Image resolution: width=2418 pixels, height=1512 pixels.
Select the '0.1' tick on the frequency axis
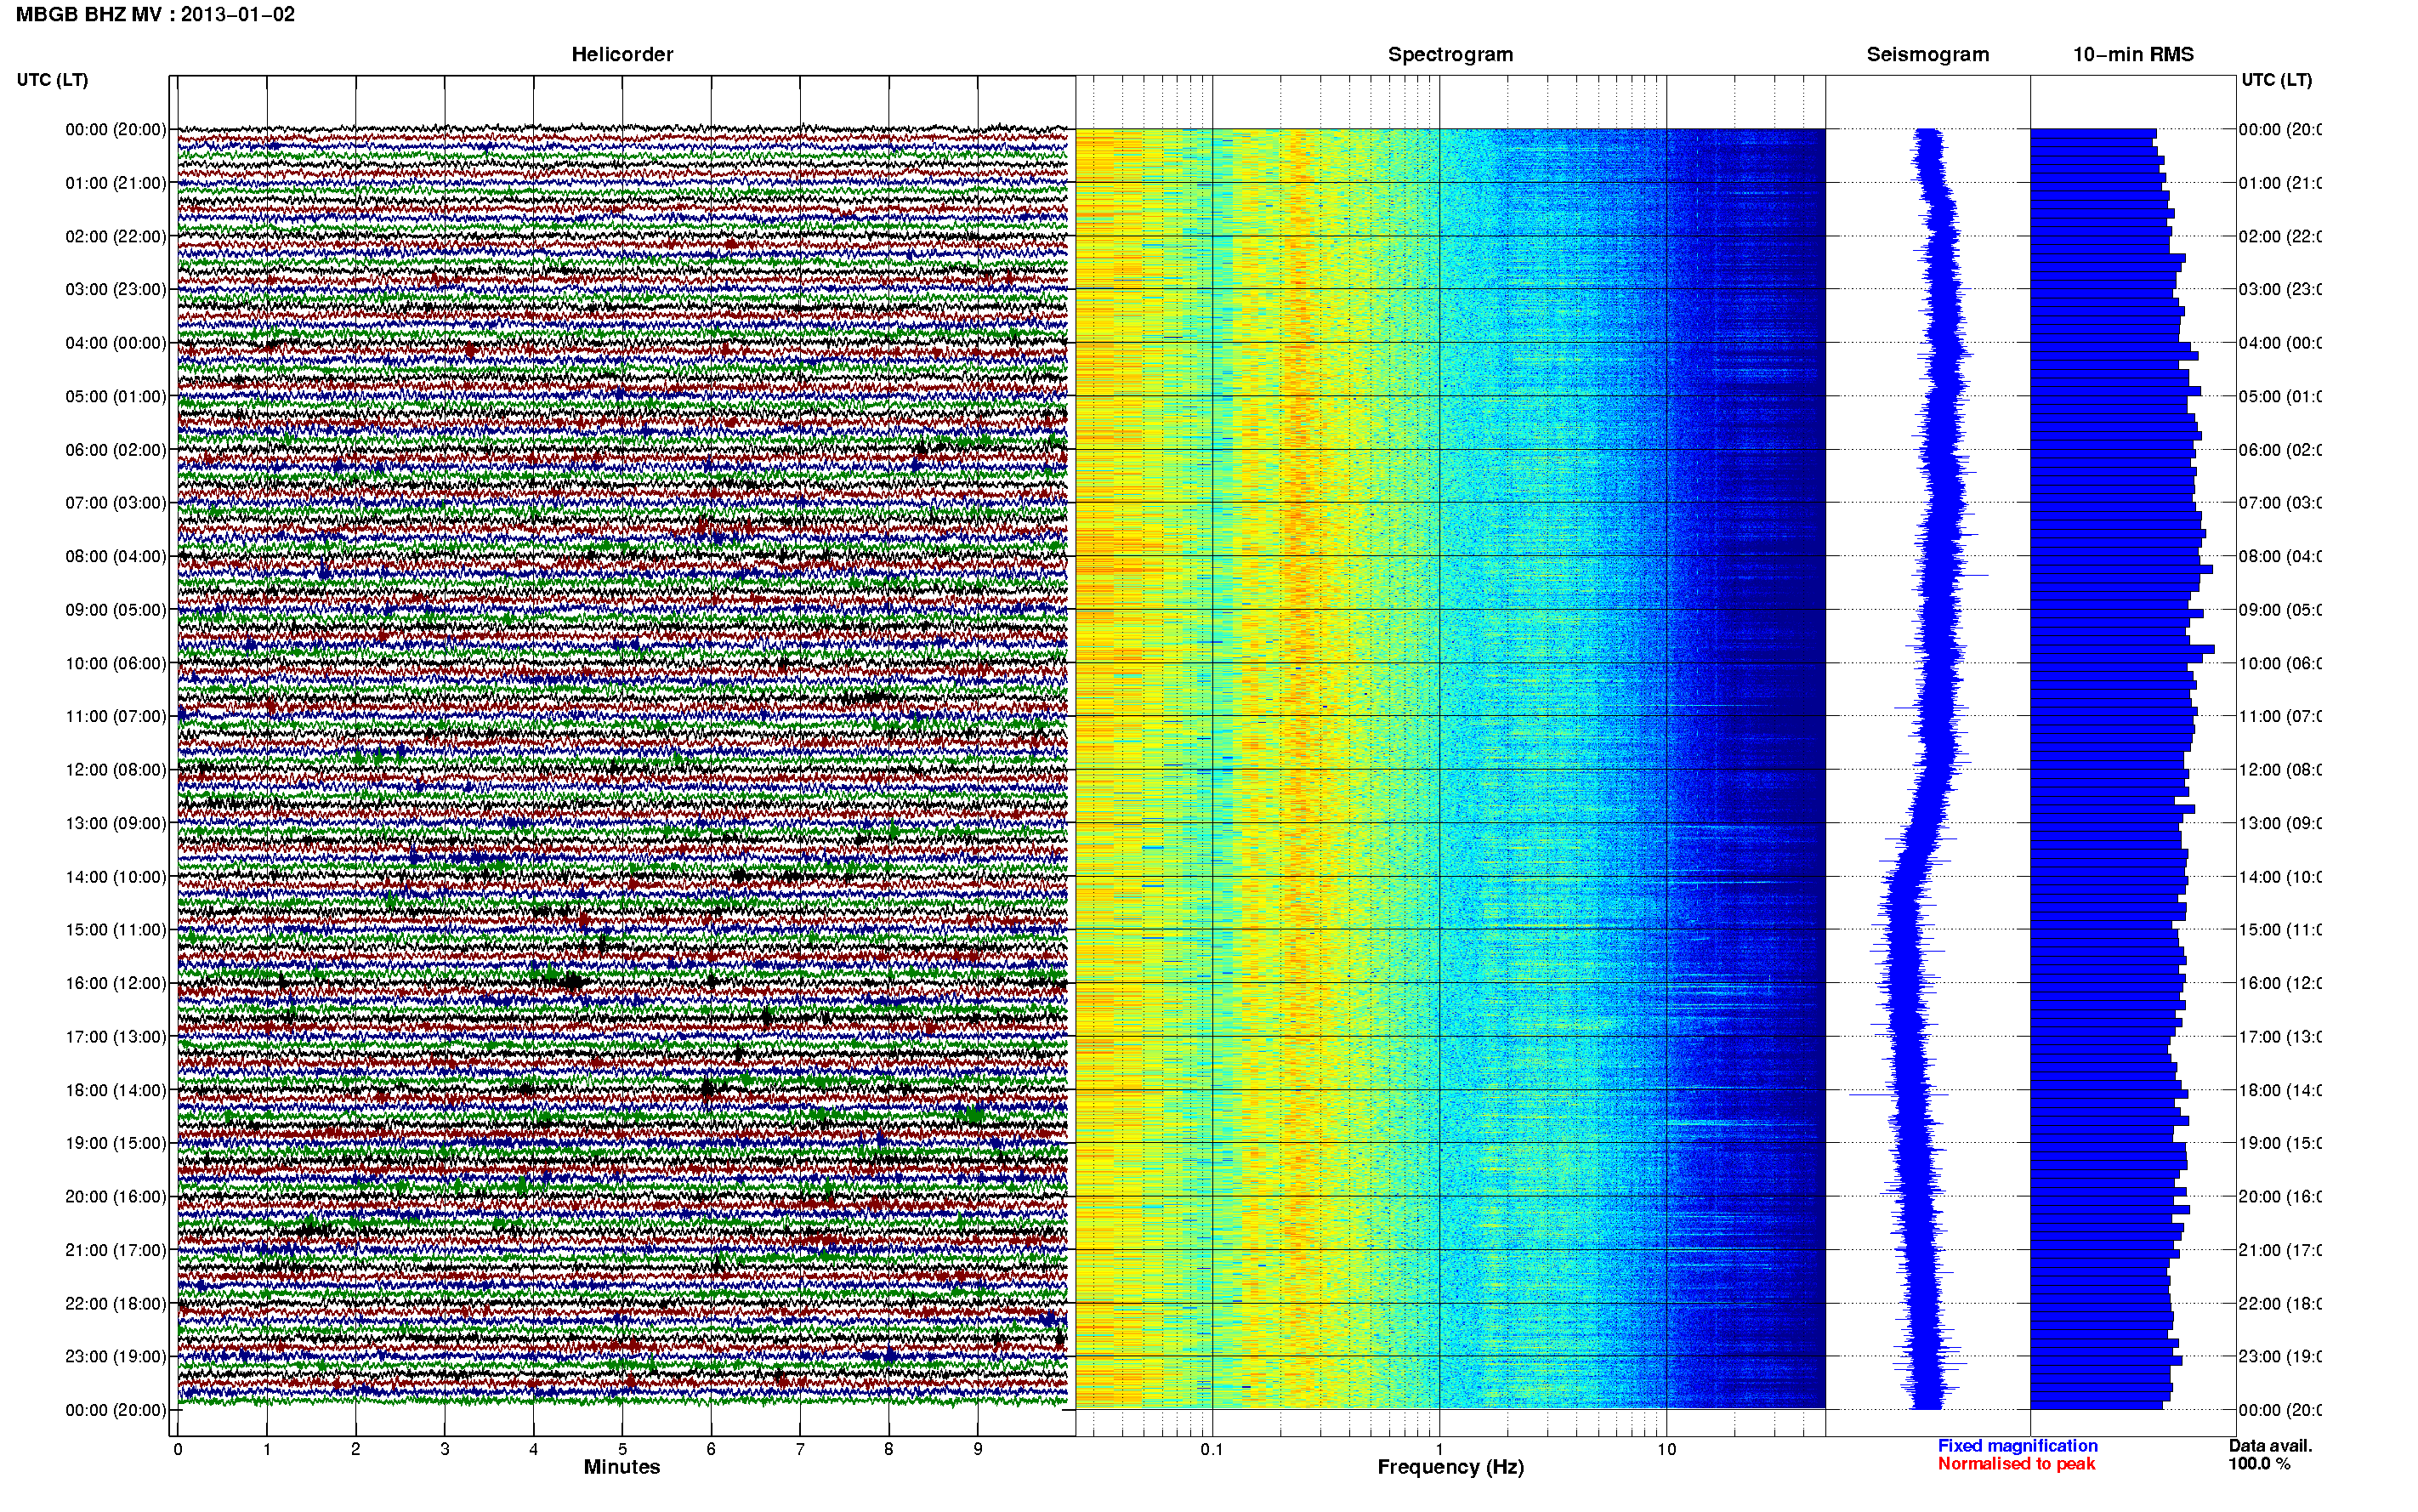click(1212, 1449)
